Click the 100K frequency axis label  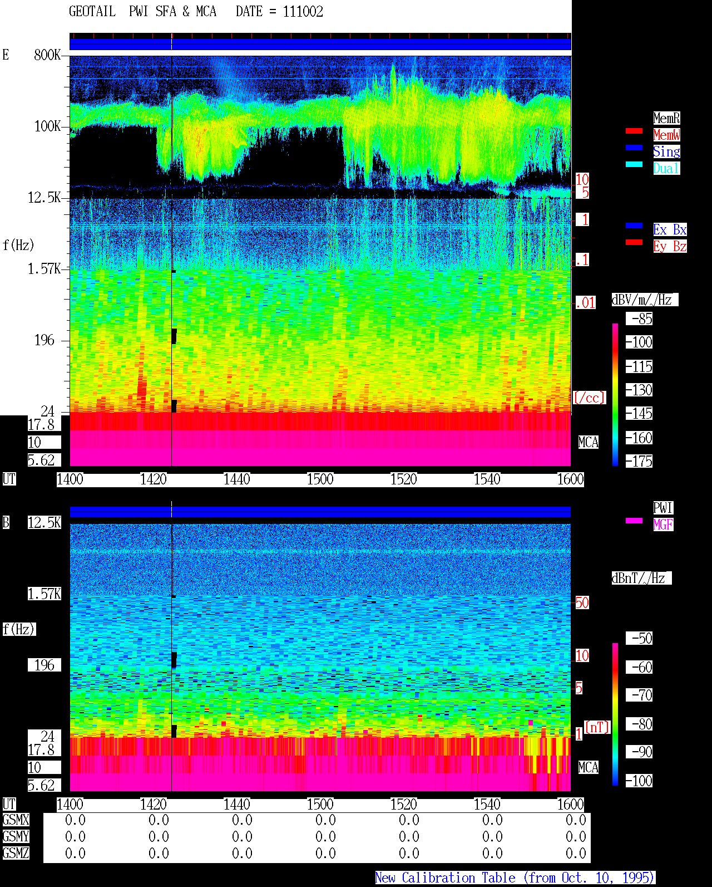(x=47, y=126)
